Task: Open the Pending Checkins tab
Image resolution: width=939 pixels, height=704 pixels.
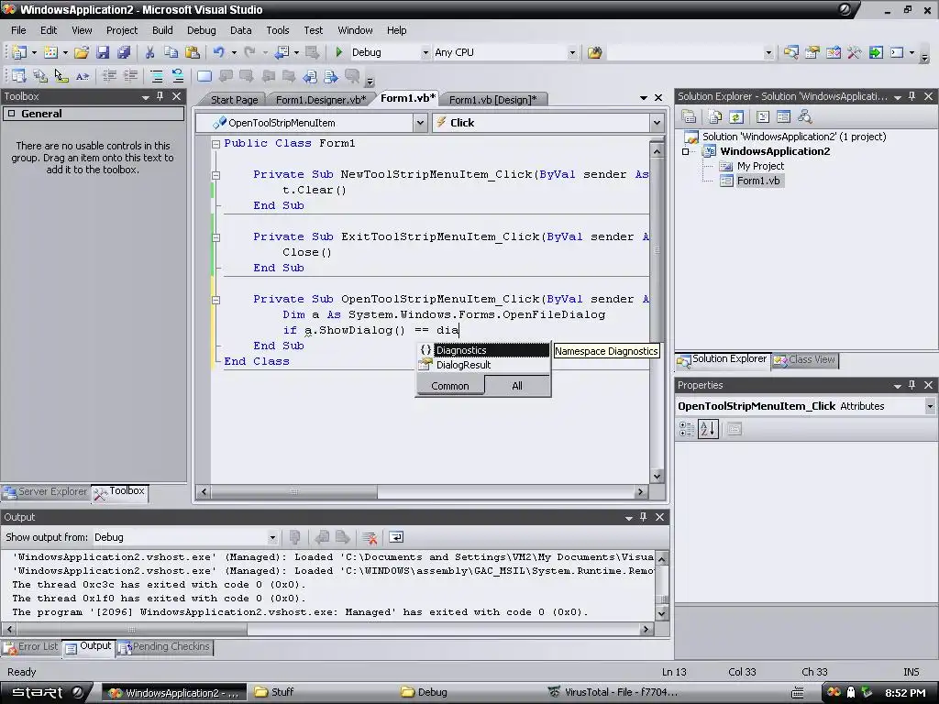Action: pos(165,647)
